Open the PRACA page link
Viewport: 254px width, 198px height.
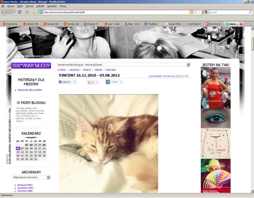click(87, 70)
